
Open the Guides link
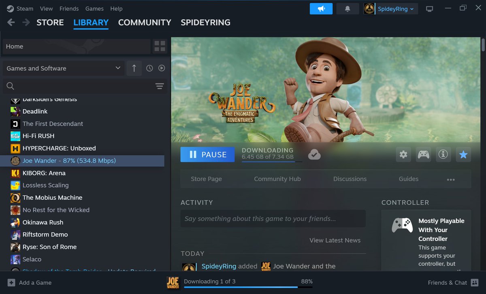(409, 179)
